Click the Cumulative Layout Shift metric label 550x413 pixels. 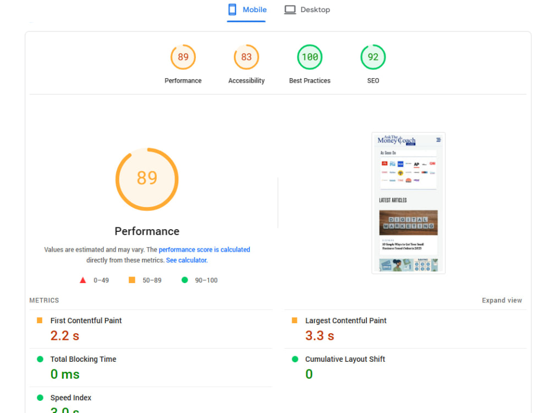coord(345,359)
